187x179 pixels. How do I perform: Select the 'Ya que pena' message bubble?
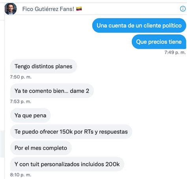pyautogui.click(x=30, y=116)
